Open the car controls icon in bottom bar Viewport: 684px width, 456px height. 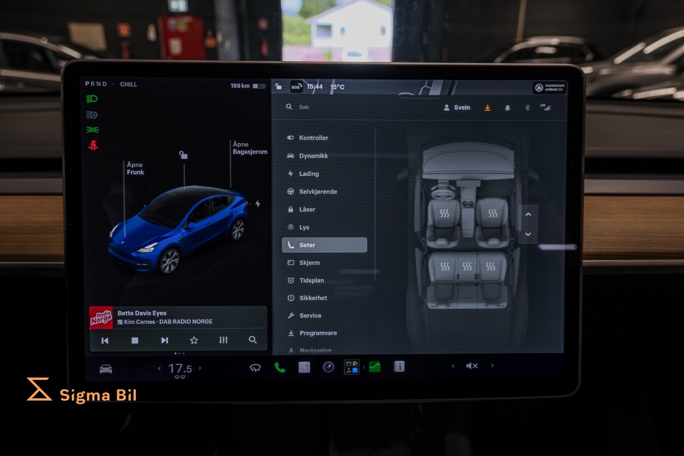(x=106, y=369)
